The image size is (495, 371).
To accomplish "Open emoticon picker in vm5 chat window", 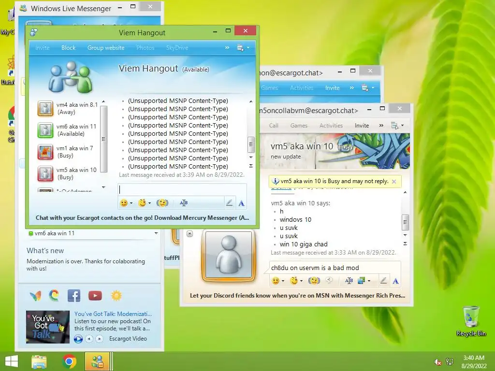I will [276, 281].
